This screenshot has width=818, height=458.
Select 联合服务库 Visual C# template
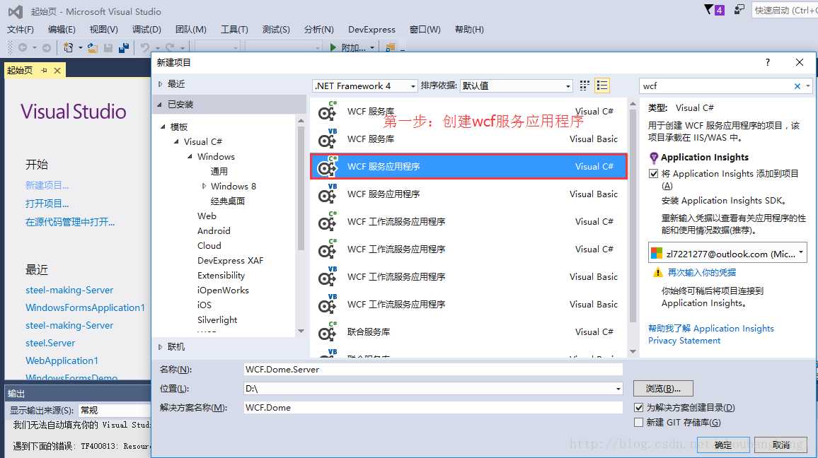(468, 332)
